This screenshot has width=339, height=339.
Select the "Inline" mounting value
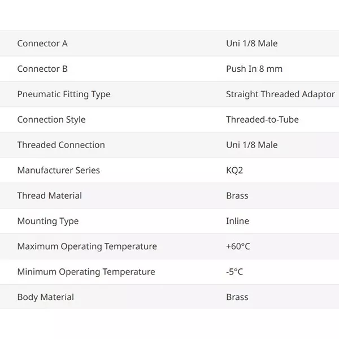(237, 221)
